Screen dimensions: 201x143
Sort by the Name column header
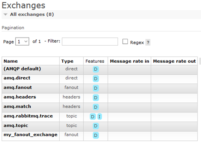11,61
